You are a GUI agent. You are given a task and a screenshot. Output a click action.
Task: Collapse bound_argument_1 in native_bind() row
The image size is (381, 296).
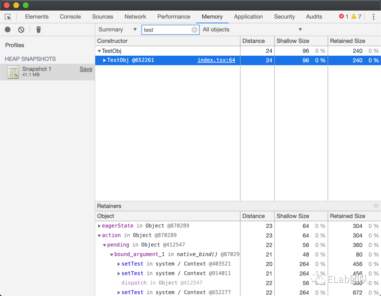(111, 254)
